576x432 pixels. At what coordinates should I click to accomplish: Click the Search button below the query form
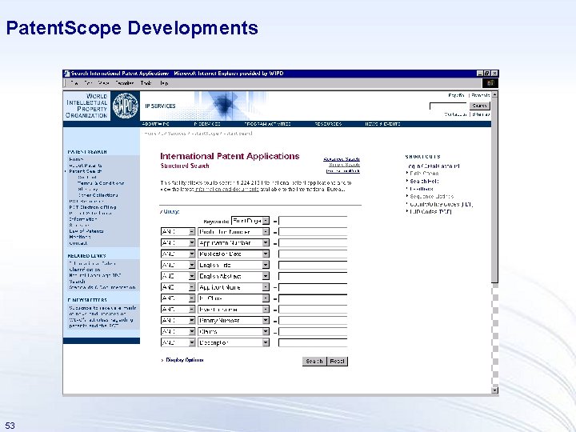pyautogui.click(x=314, y=361)
